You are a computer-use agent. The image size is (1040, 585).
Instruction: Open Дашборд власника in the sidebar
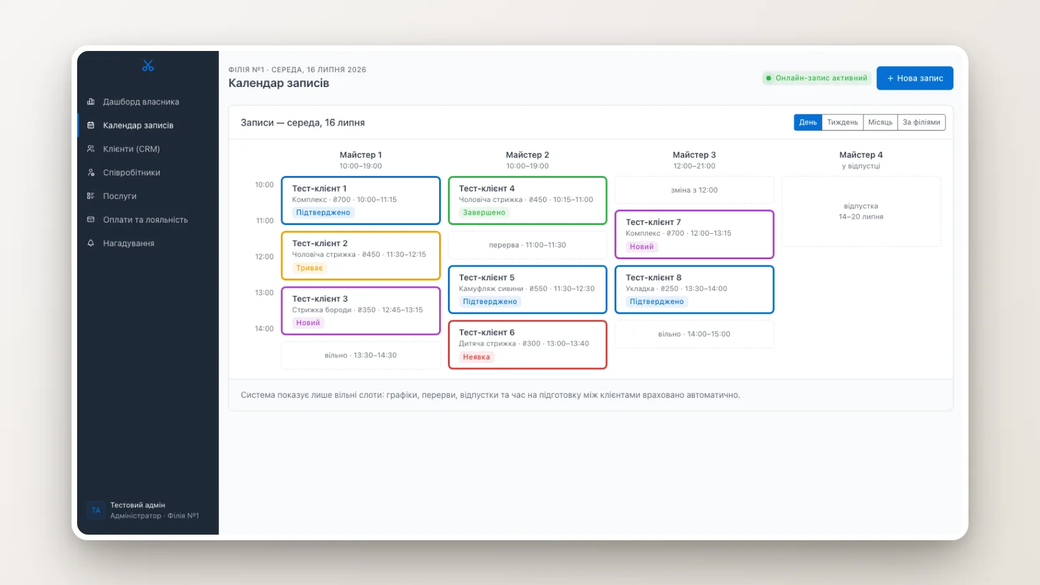pos(148,101)
